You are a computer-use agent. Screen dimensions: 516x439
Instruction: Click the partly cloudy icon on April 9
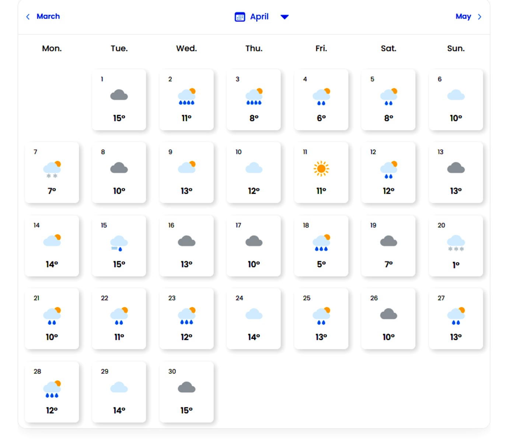pos(186,167)
